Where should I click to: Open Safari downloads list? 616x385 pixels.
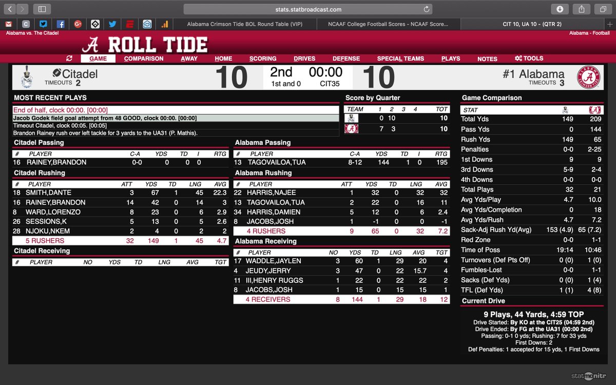tap(559, 9)
